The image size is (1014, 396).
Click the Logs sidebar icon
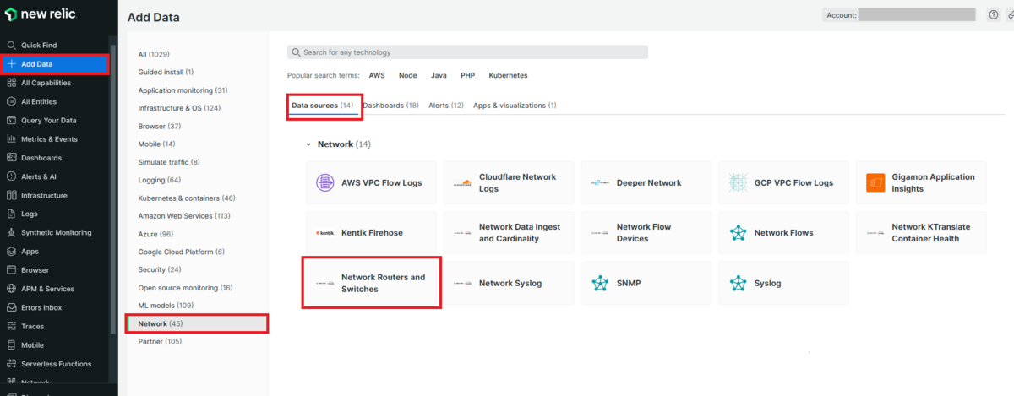pos(11,214)
